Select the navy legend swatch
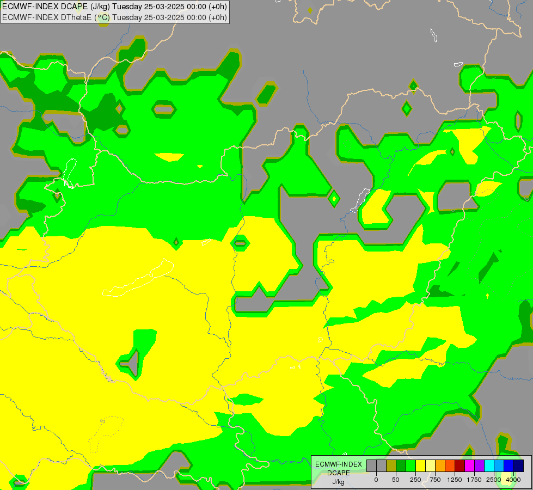This screenshot has width=533, height=490. pyautogui.click(x=519, y=465)
